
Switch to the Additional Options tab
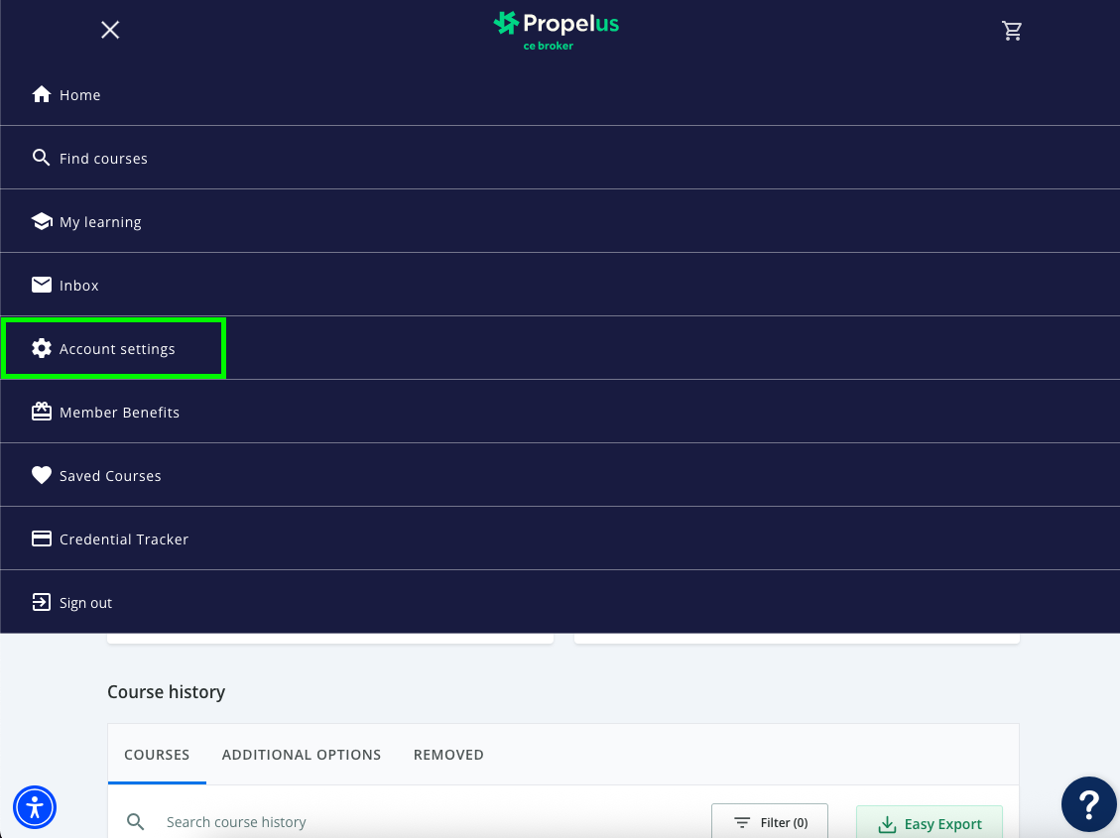tap(302, 755)
